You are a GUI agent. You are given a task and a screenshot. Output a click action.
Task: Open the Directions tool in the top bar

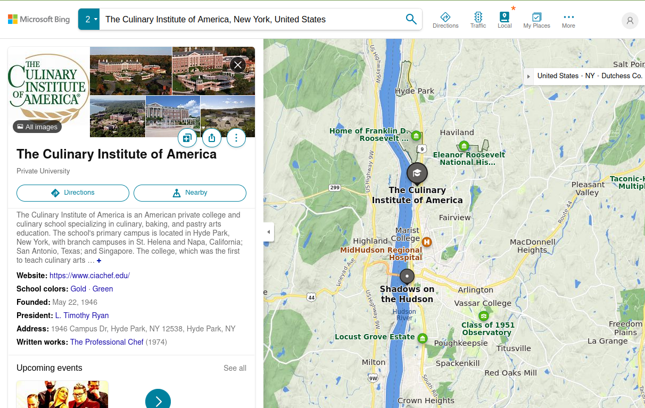coord(445,20)
